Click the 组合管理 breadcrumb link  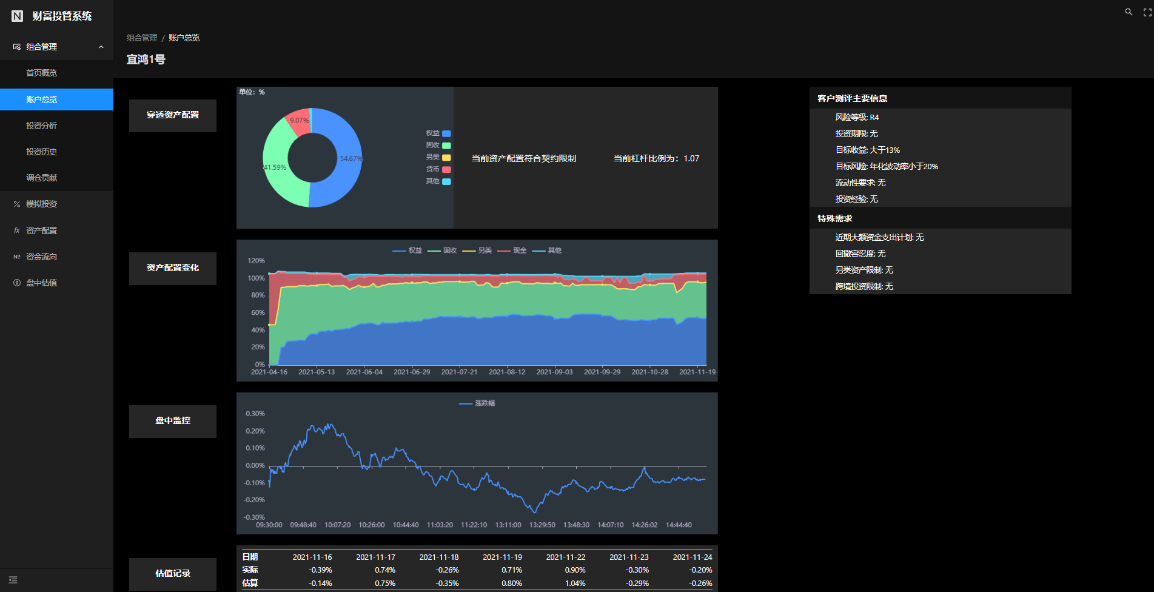(142, 38)
